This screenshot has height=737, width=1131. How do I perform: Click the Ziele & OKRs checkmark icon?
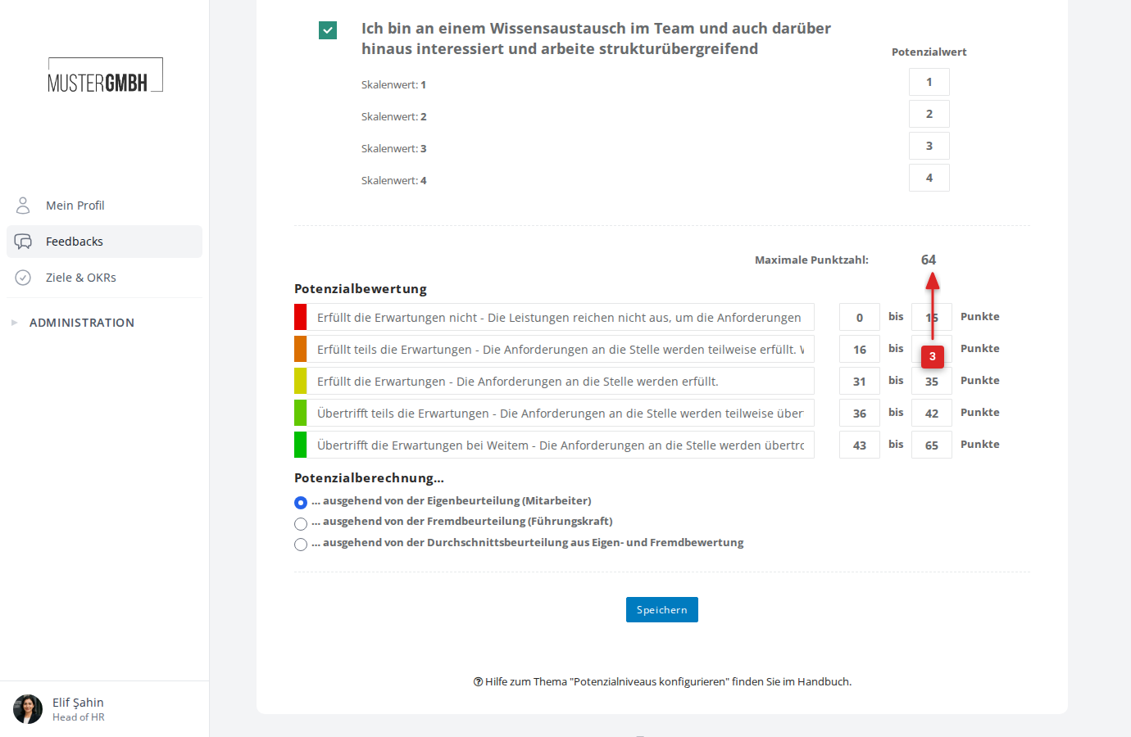click(x=23, y=278)
